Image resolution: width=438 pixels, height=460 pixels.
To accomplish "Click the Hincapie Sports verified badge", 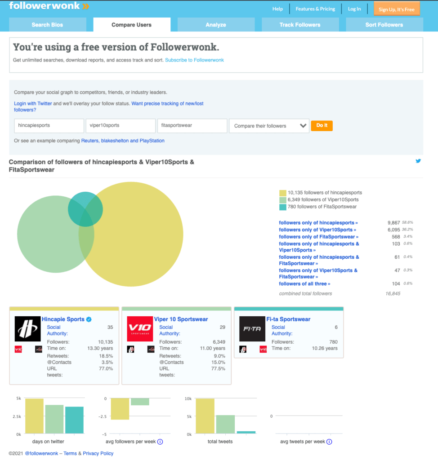I will (x=89, y=319).
